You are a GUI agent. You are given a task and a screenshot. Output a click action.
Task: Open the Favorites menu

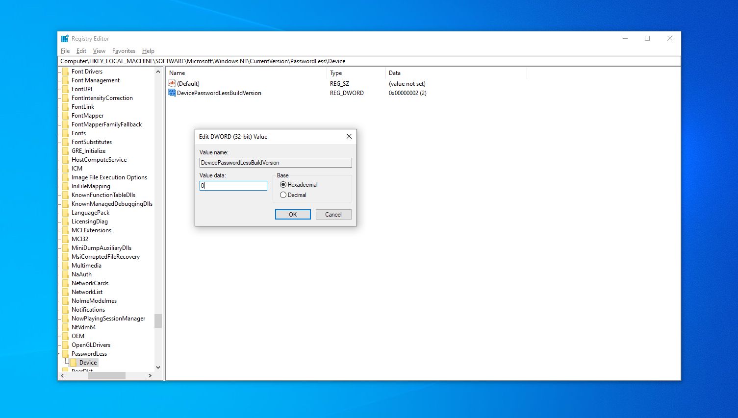click(124, 51)
